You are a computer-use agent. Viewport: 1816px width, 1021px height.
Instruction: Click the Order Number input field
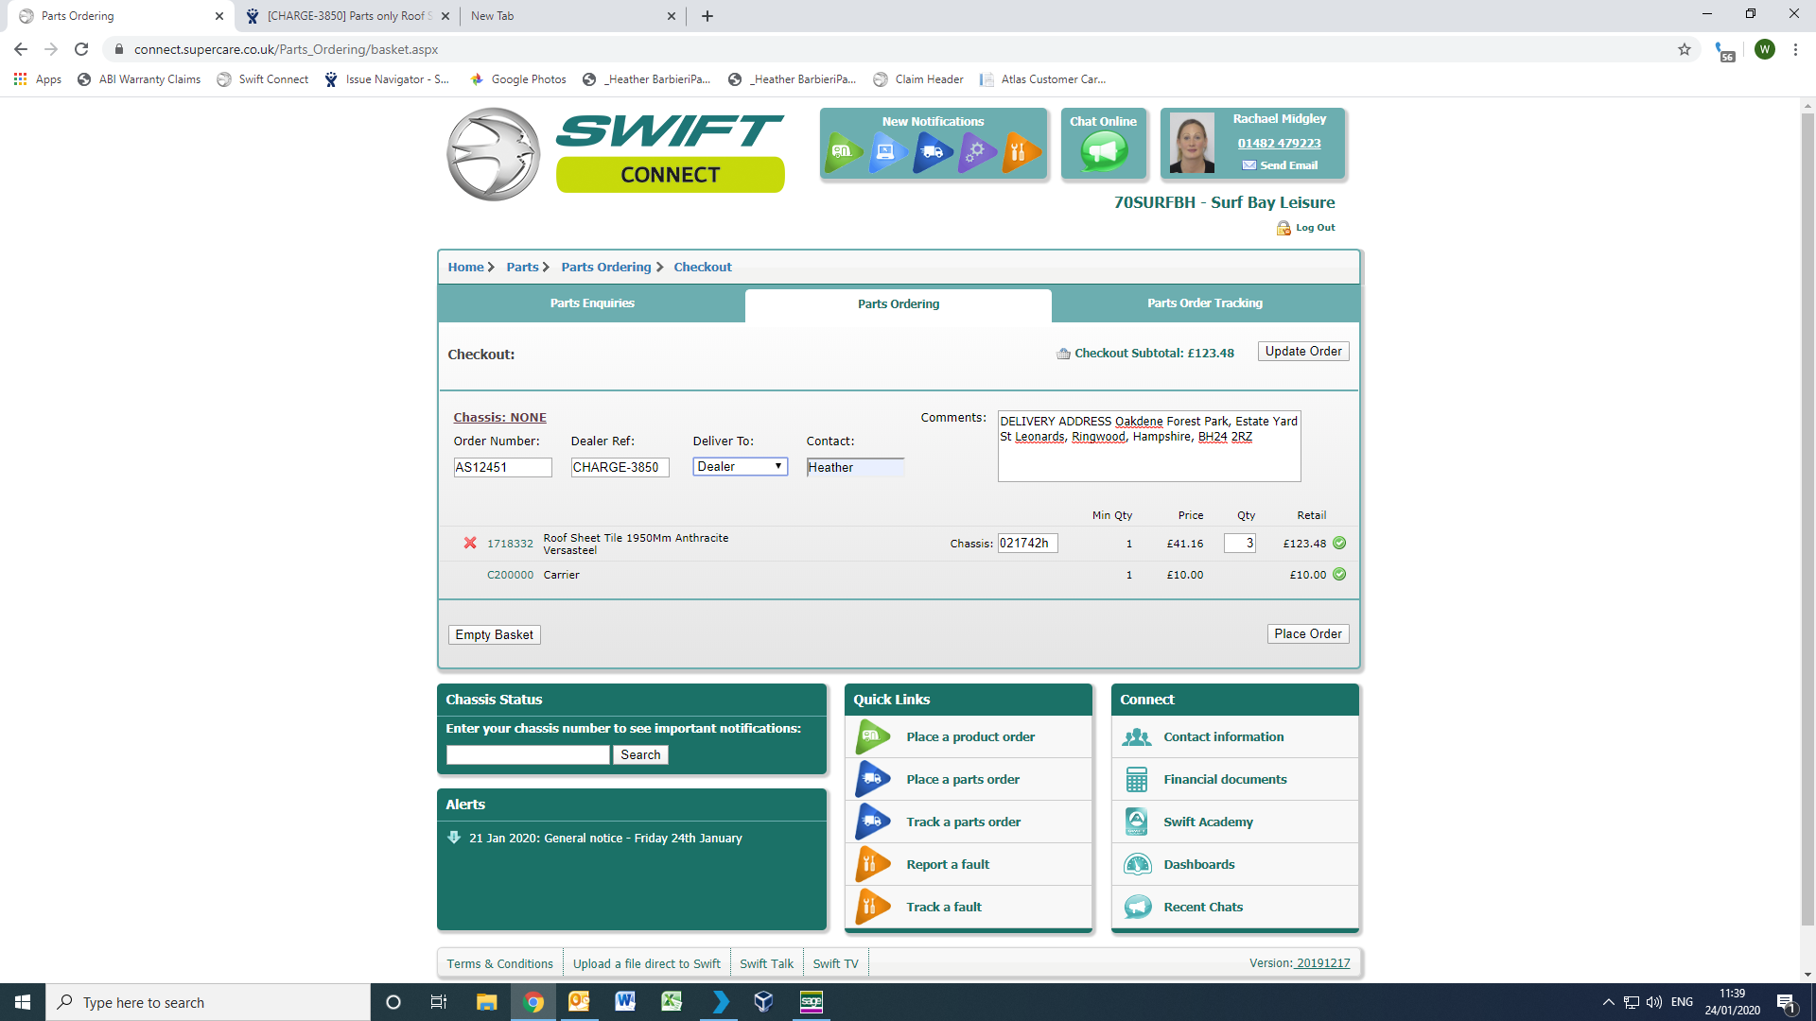502,467
